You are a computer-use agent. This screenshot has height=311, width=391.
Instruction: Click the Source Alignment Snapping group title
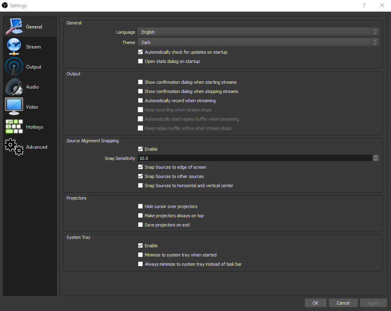(93, 141)
